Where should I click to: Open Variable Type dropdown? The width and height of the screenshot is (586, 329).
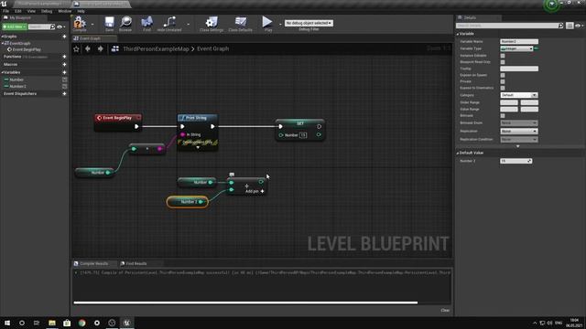[516, 48]
